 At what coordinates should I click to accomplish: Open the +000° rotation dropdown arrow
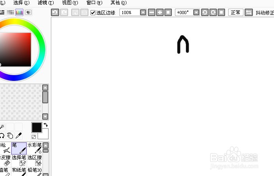[196, 13]
